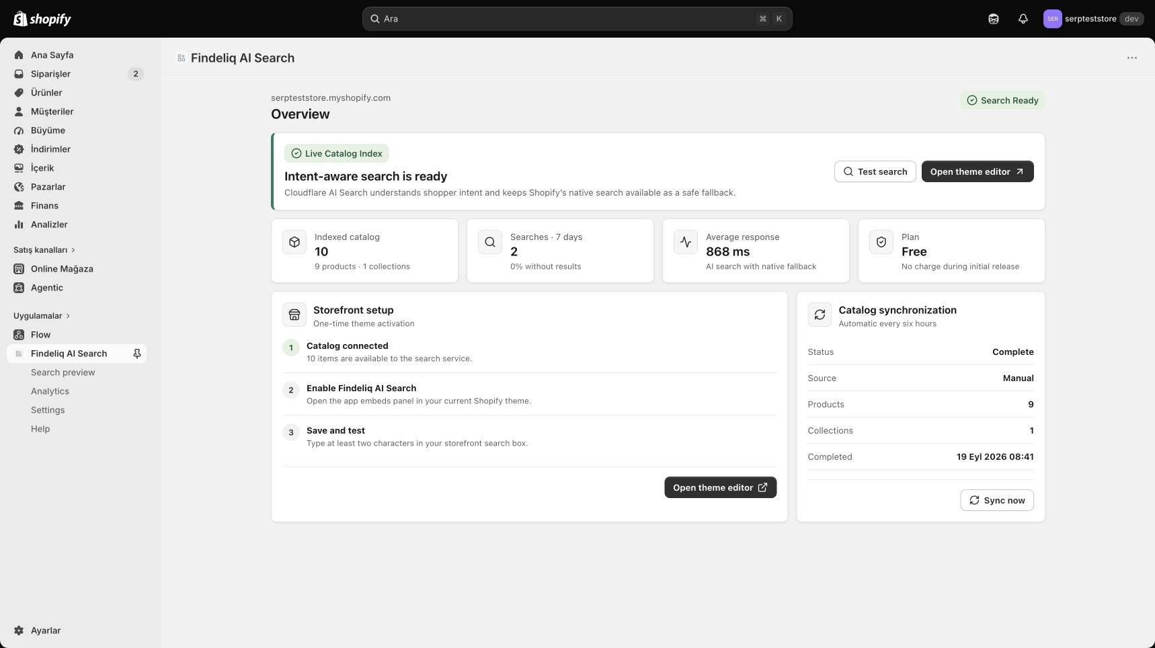The height and width of the screenshot is (648, 1155).
Task: Click the Plan shield icon
Action: point(881,242)
